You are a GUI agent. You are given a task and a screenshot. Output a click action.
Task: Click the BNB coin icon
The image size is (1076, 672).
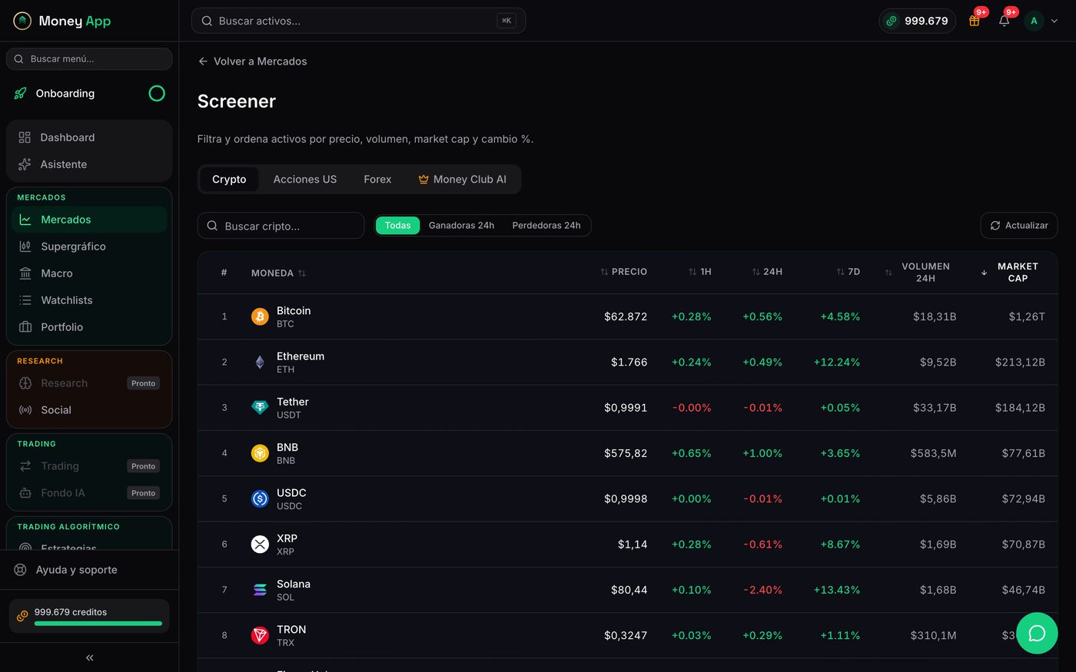(260, 453)
